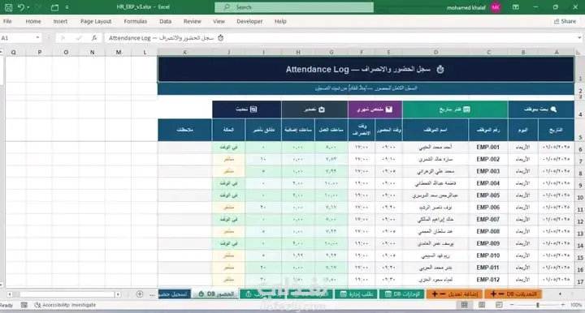Image resolution: width=585 pixels, height=313 pixels.
Task: Click the dark navy refresh button
Action: coord(247,109)
